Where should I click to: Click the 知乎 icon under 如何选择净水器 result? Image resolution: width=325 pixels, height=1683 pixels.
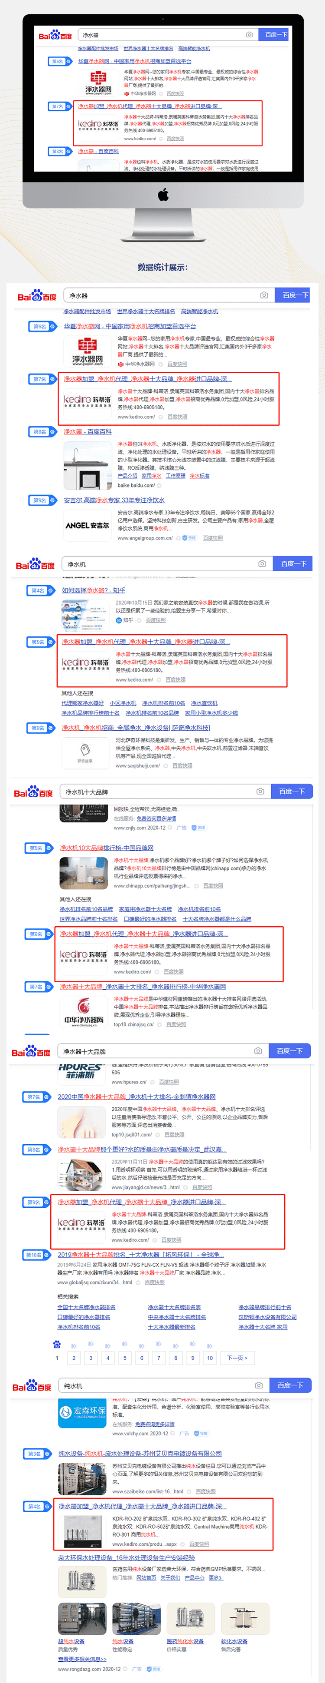119,620
